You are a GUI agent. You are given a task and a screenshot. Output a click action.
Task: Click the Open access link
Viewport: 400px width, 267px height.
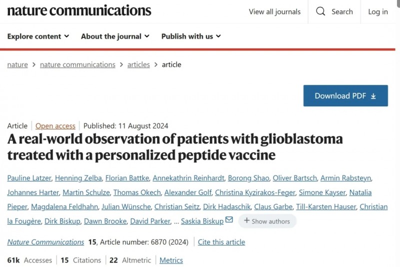coord(55,126)
